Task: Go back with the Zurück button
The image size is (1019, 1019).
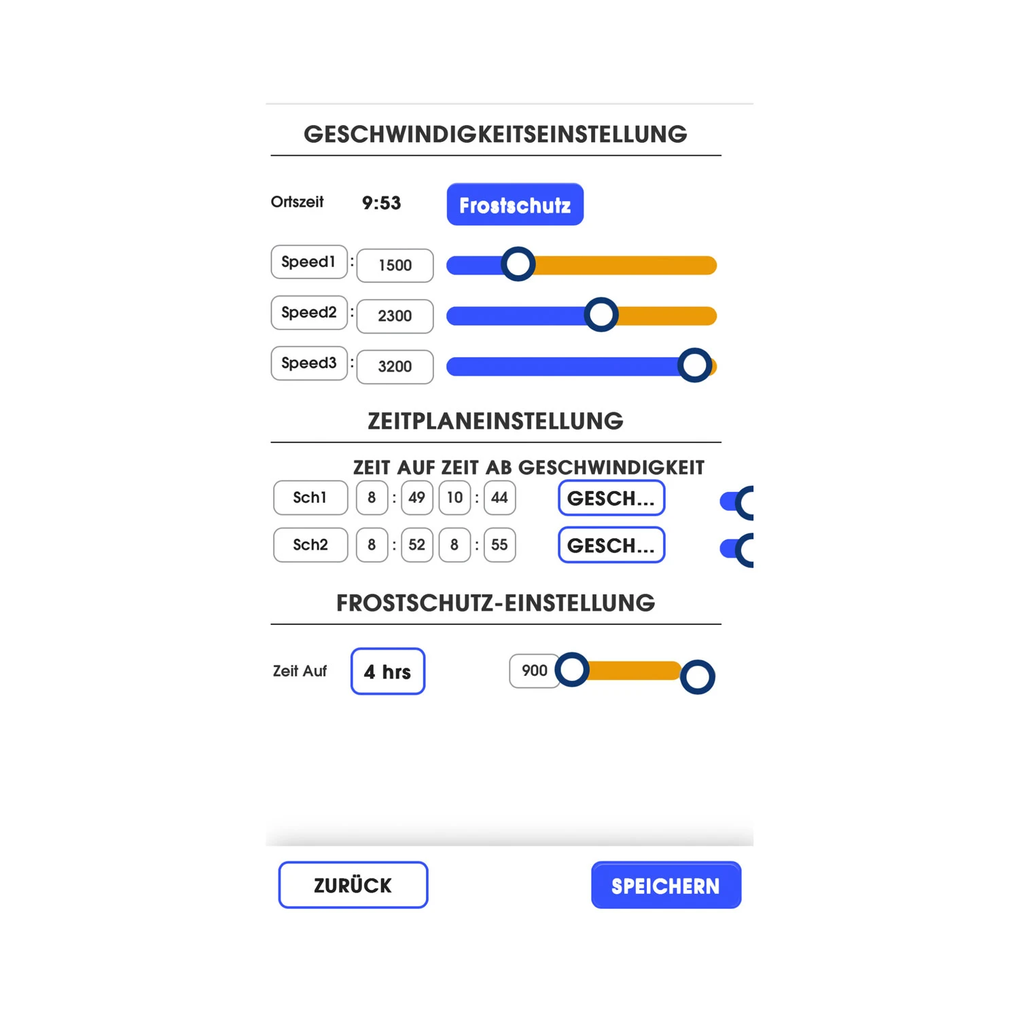Action: (x=353, y=885)
